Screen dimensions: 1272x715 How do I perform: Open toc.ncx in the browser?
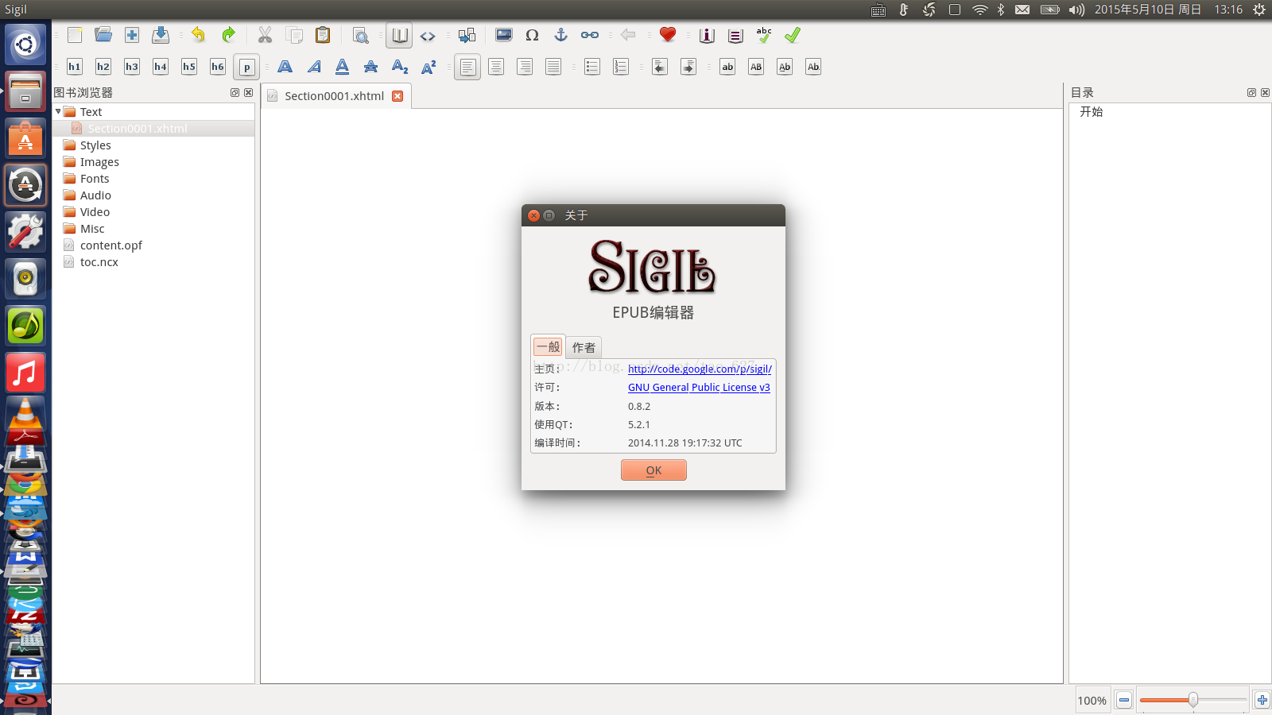[x=99, y=262]
